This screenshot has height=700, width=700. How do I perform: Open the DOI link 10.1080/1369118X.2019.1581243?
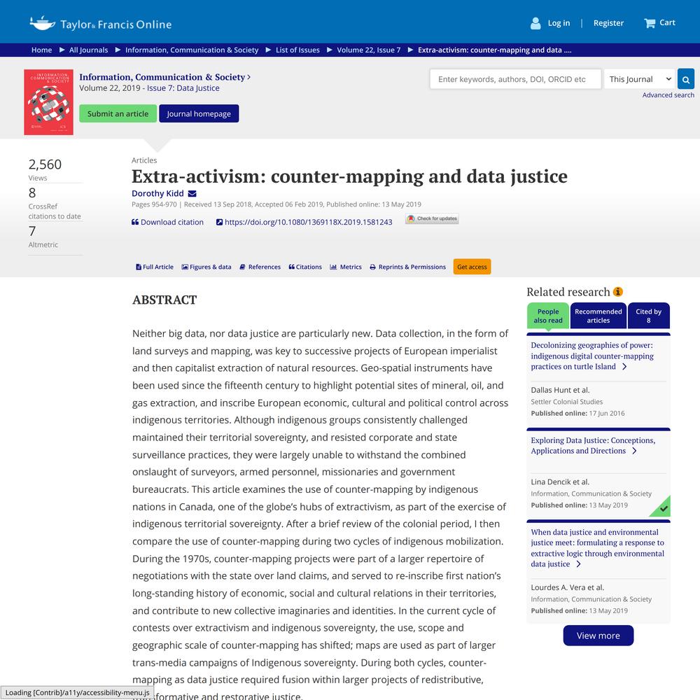coord(309,222)
